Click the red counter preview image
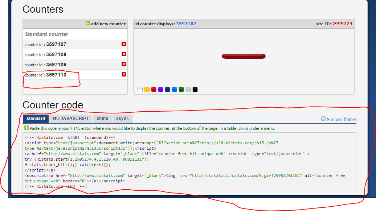 pos(244,56)
